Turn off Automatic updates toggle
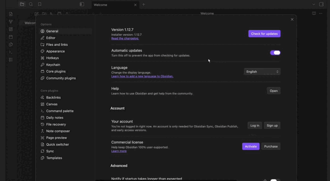This screenshot has width=330, height=181. 275,53
